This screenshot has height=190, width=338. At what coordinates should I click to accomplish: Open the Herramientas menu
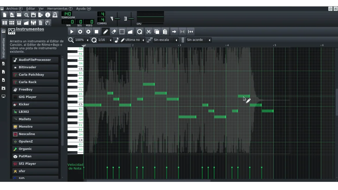point(60,9)
